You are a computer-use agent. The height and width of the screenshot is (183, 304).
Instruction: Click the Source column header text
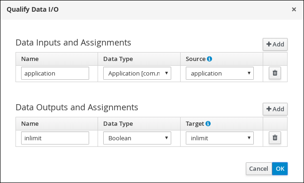pyautogui.click(x=196, y=59)
